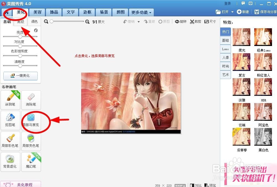Select the 局部彩色笔 tool
This screenshot has width=277, height=187.
pyautogui.click(x=10, y=141)
